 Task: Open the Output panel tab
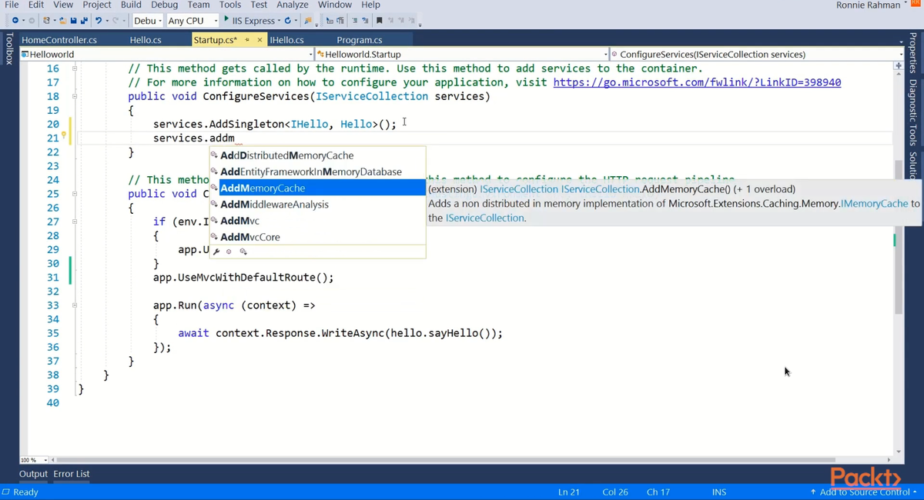33,474
